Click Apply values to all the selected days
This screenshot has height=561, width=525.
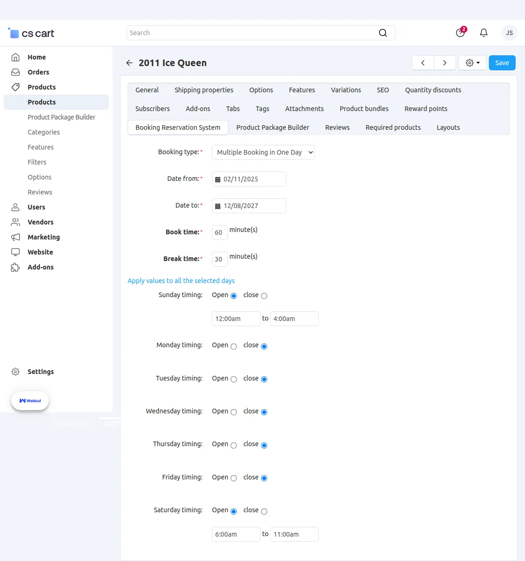(181, 280)
